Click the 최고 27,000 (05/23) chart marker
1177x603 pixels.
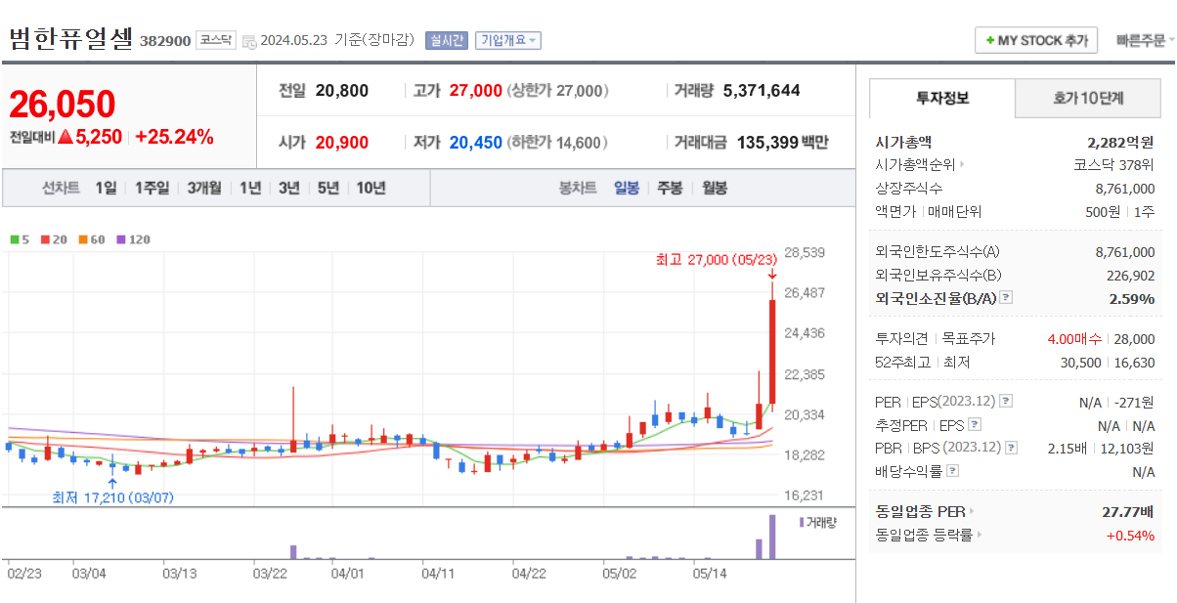[x=716, y=260]
